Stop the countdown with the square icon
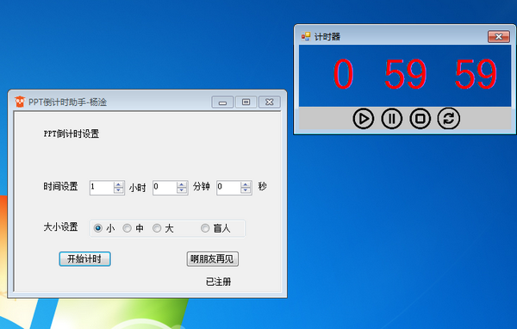Screen dimensions: 517x329 coord(420,118)
